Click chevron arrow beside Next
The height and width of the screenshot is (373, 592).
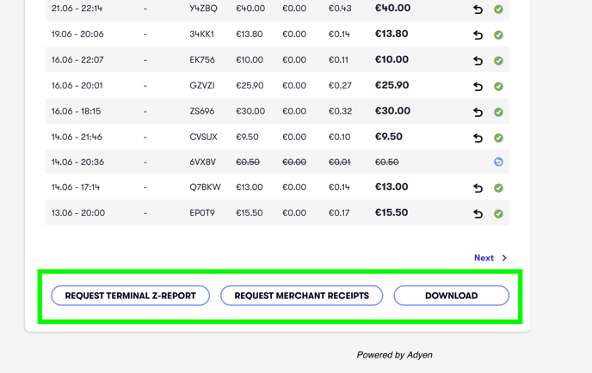pyautogui.click(x=504, y=258)
